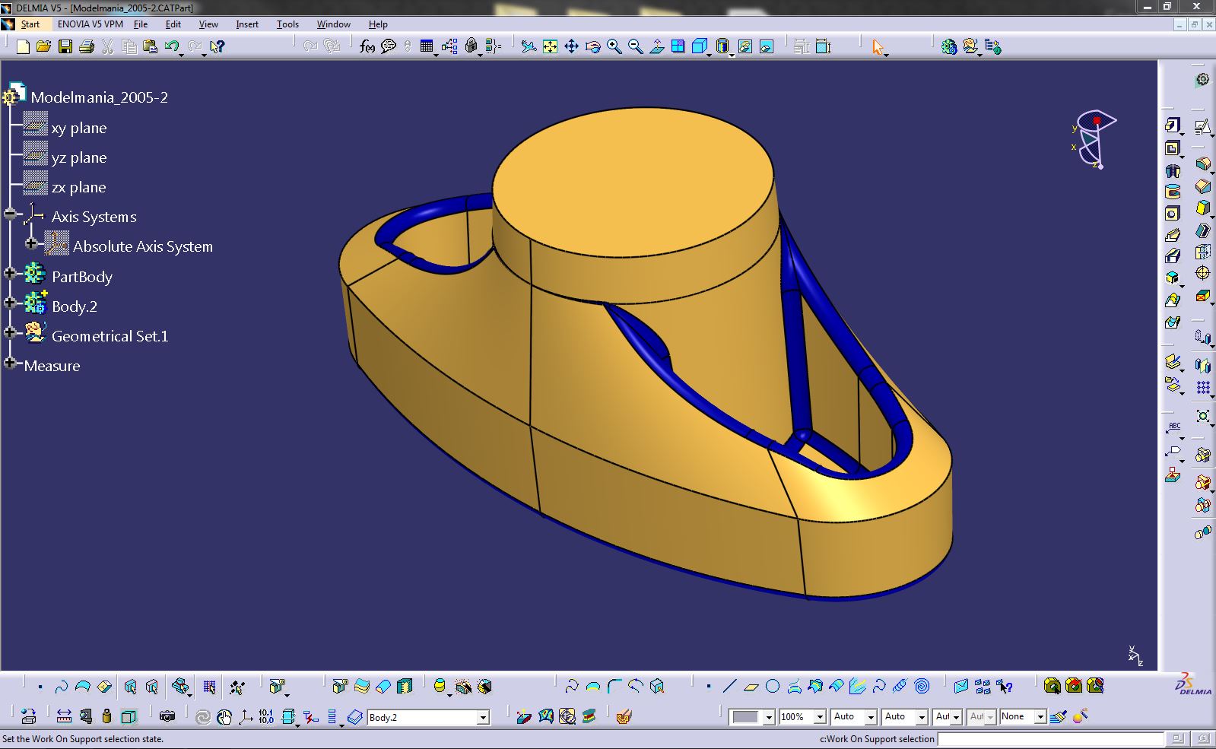This screenshot has height=749, width=1216.
Task: Undo the last action
Action: [x=172, y=47]
